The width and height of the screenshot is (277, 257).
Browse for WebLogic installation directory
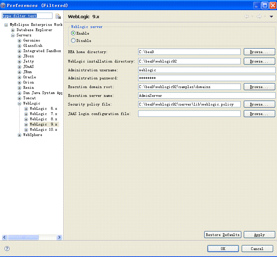click(x=259, y=61)
